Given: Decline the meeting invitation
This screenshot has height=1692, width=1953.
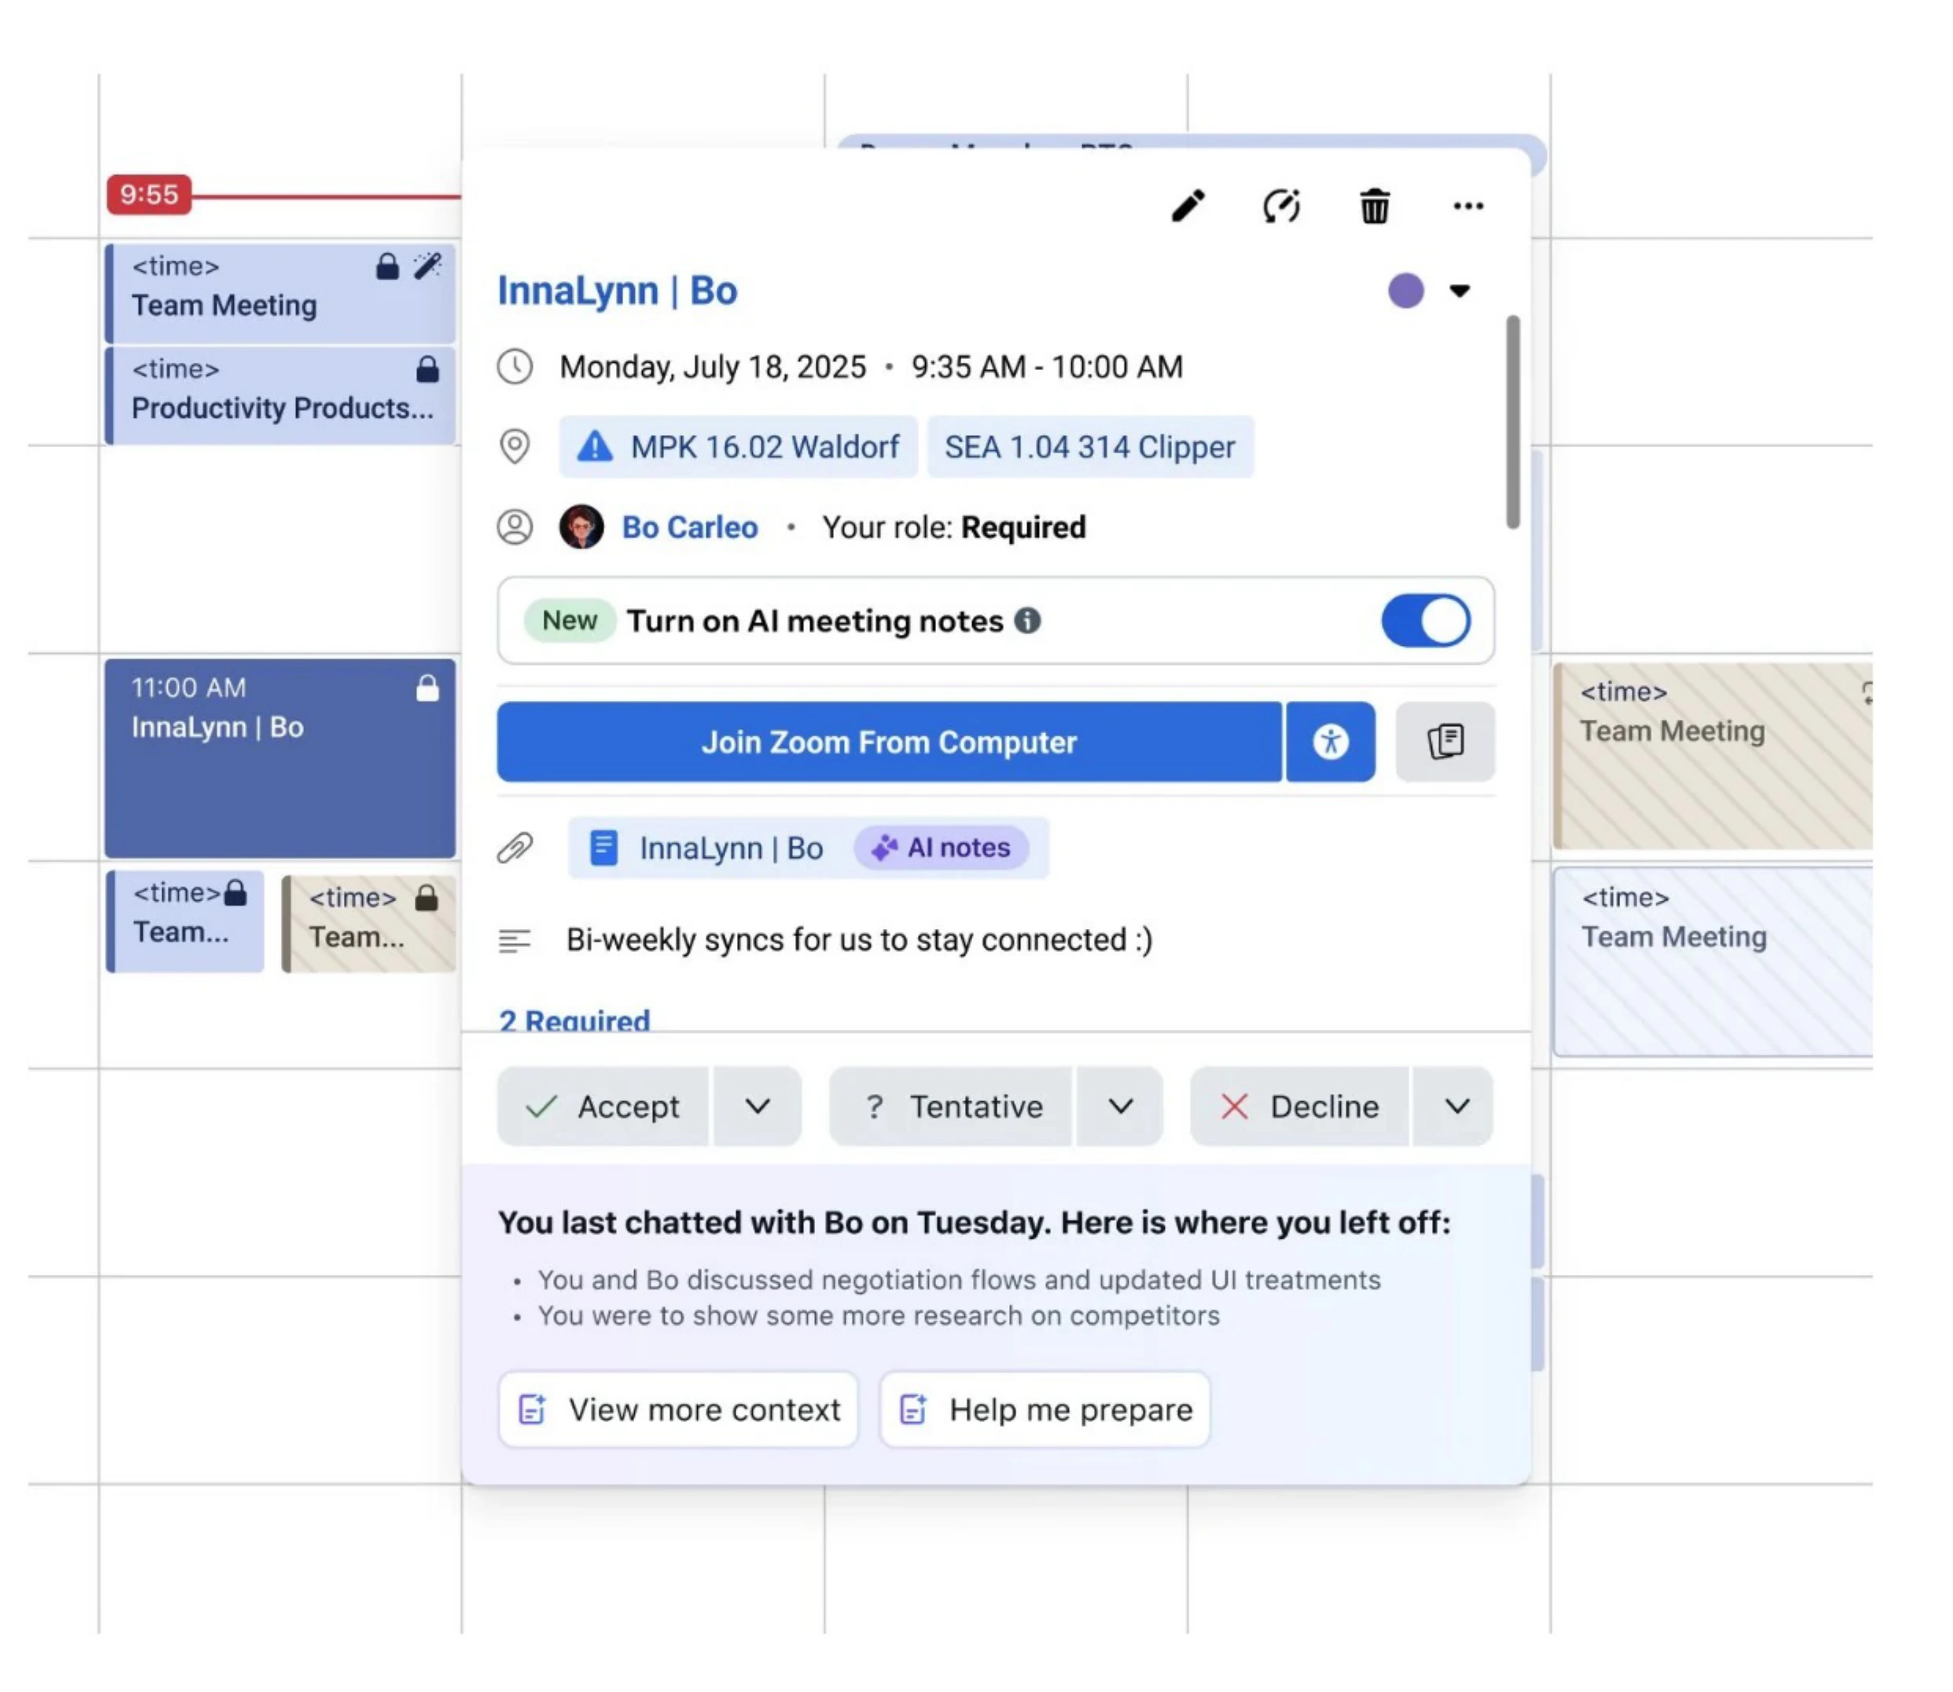Looking at the screenshot, I should (x=1299, y=1106).
